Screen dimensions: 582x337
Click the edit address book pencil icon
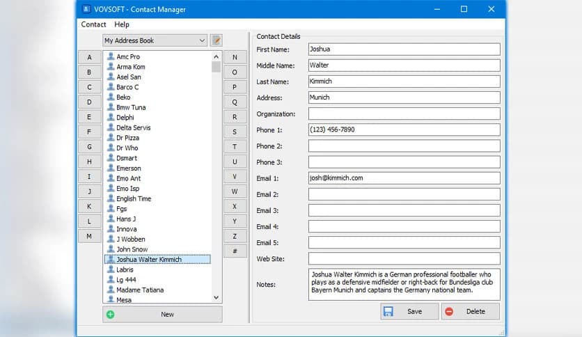click(216, 40)
